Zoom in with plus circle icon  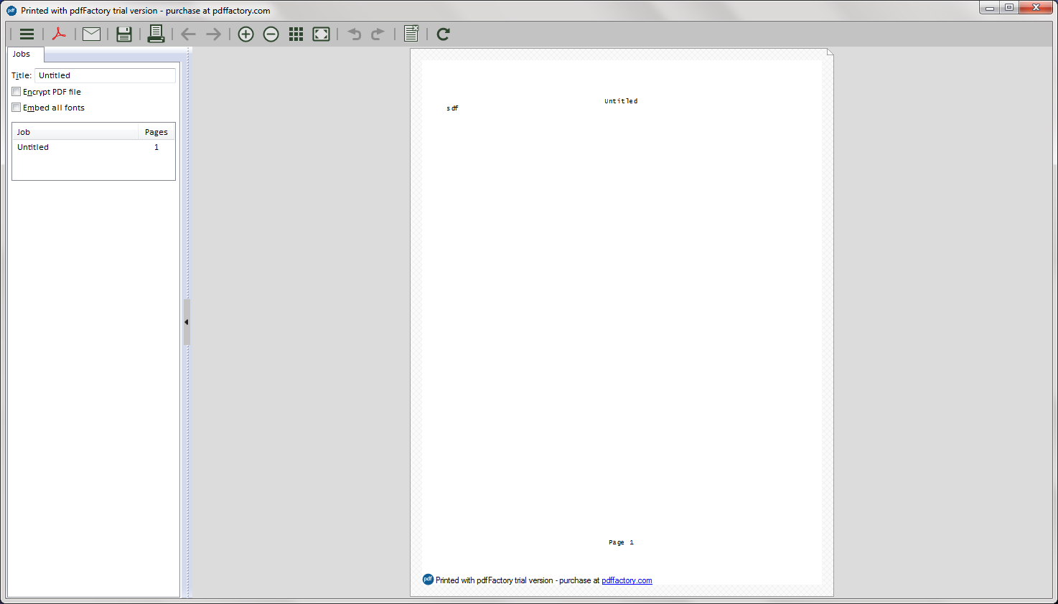pos(245,34)
